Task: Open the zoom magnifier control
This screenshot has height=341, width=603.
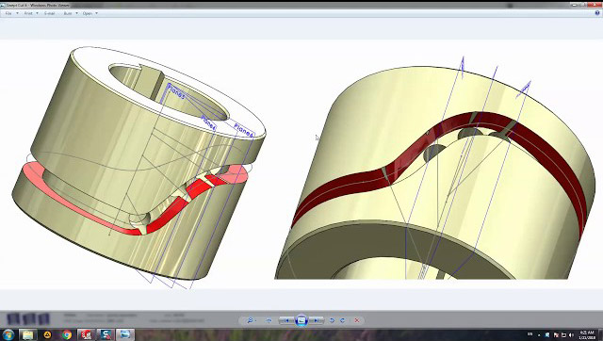Action: (x=252, y=320)
